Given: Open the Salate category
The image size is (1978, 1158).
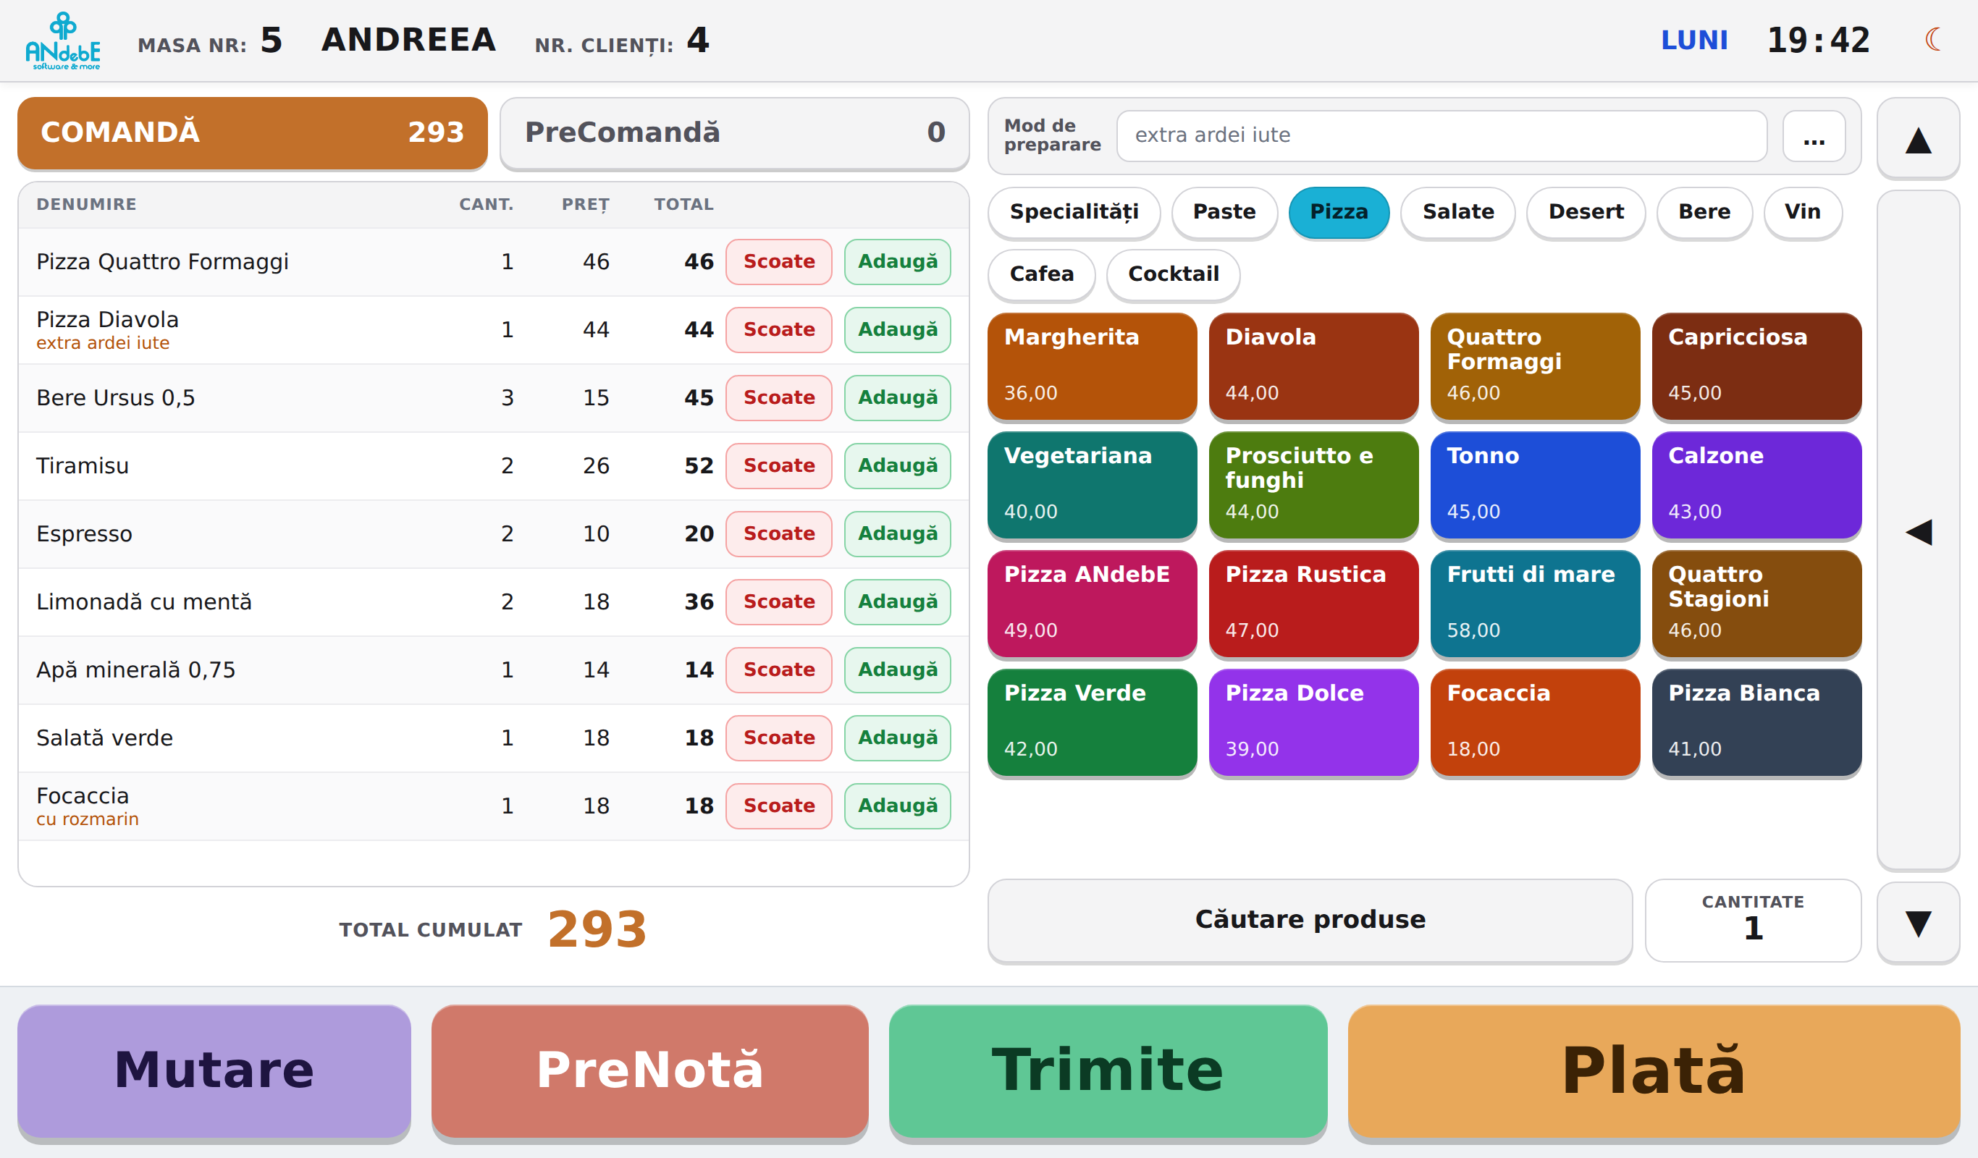Looking at the screenshot, I should tap(1457, 212).
